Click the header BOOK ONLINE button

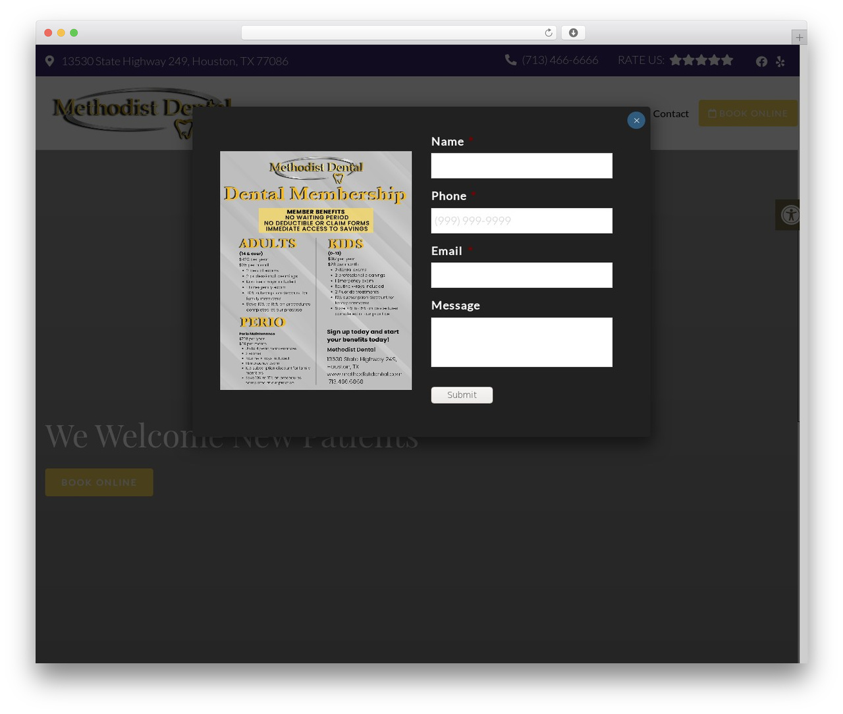pyautogui.click(x=748, y=113)
